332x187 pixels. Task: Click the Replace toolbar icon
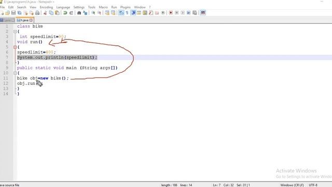(x=85, y=13)
